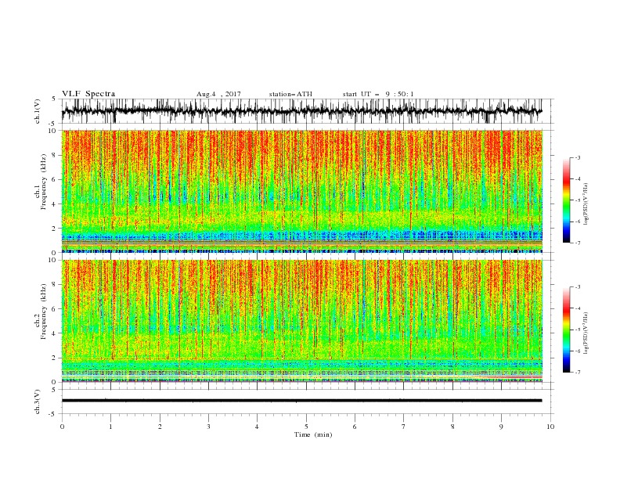Click the "-3" tick on ch.1 colorbar
The width and height of the screenshot is (620, 479).
click(x=578, y=157)
